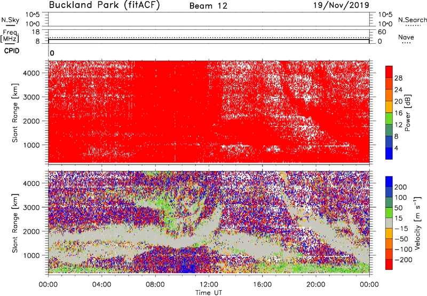Click the date '19/Nov/2019'

(341, 5)
